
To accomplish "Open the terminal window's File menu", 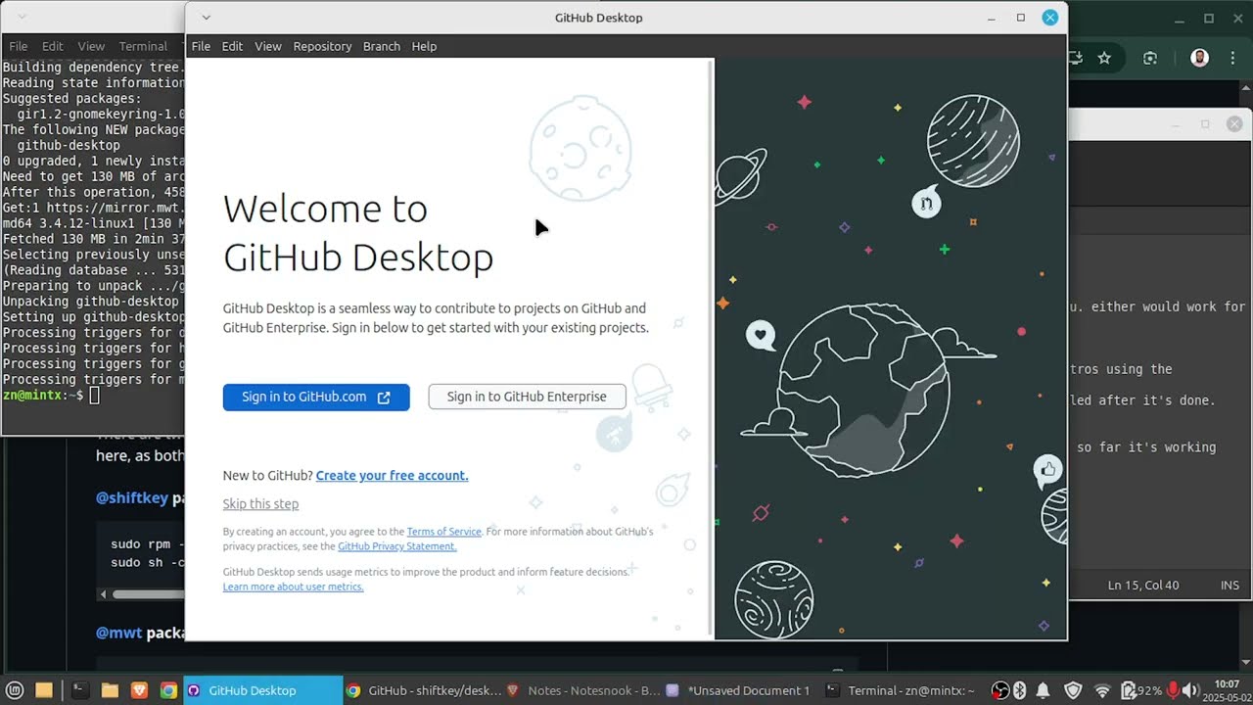I will click(x=19, y=46).
